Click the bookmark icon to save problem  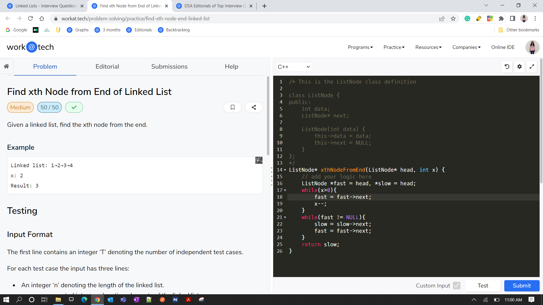click(x=233, y=108)
